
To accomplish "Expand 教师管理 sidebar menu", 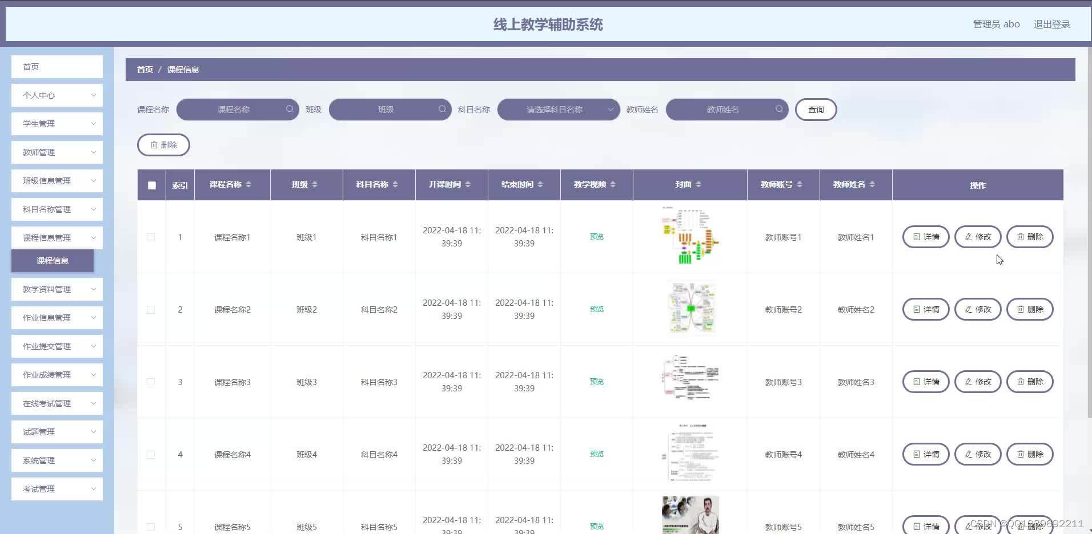I will click(57, 152).
